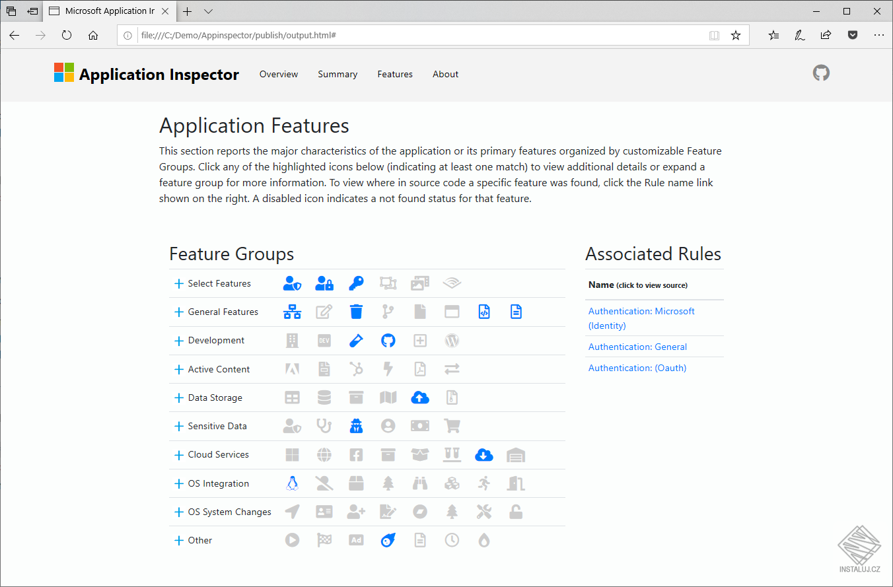
Task: Add page to favorites with star icon
Action: [736, 35]
